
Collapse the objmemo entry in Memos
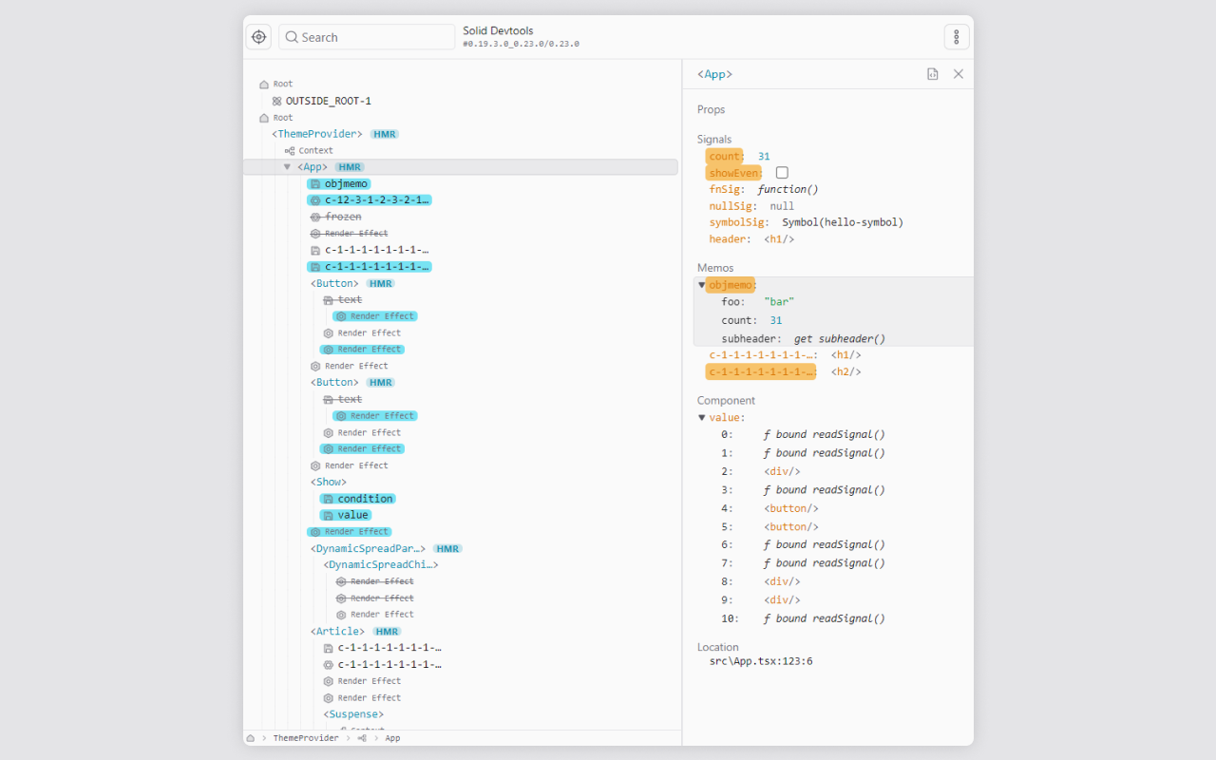tap(701, 284)
